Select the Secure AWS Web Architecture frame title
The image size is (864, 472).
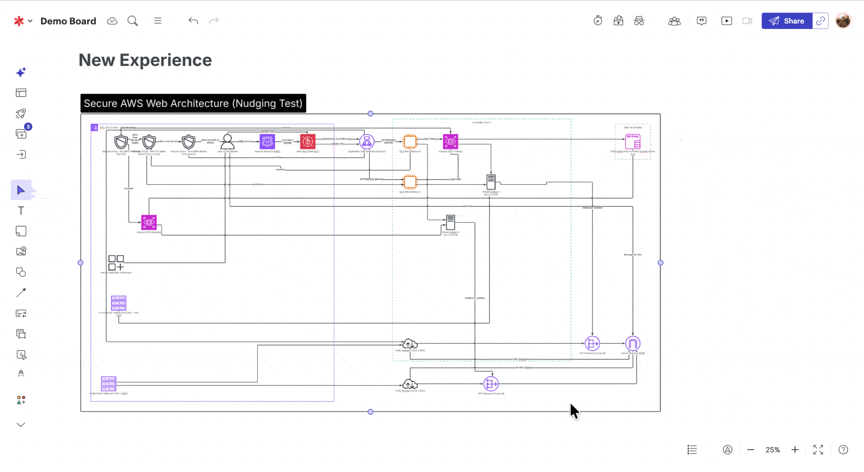[193, 103]
